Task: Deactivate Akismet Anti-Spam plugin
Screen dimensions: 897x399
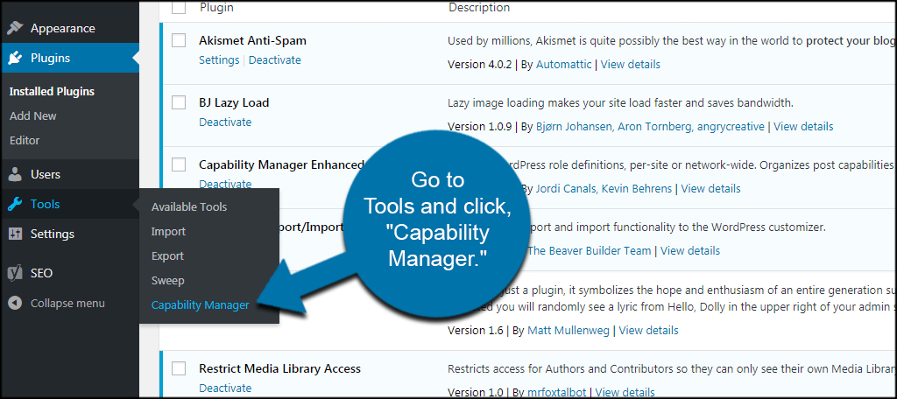Action: (274, 60)
